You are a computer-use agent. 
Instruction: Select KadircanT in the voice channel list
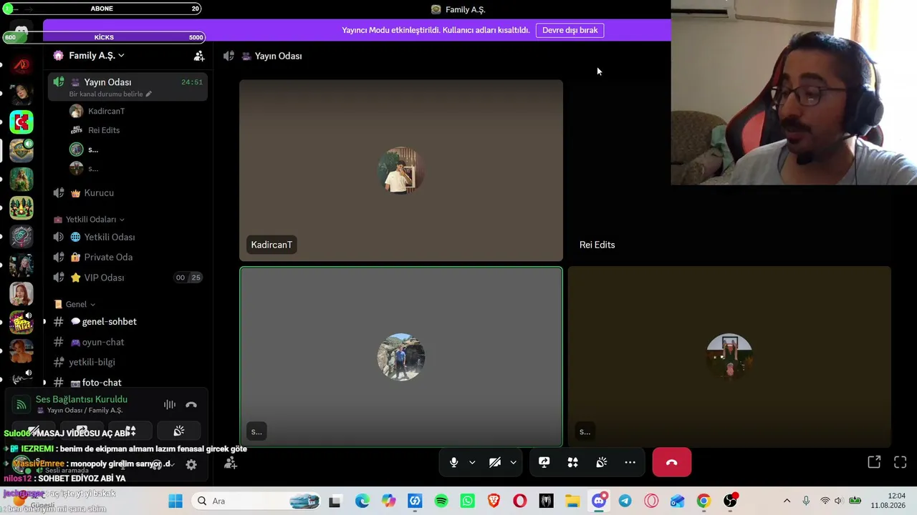tap(106, 111)
